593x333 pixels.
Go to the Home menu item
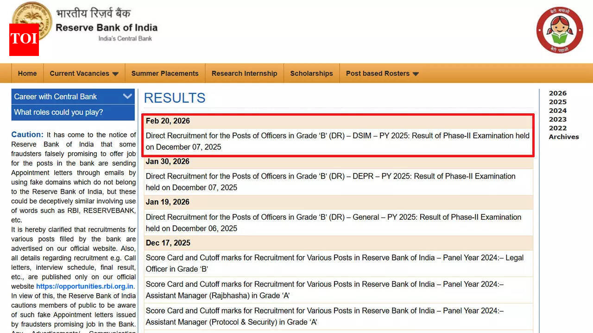(27, 73)
